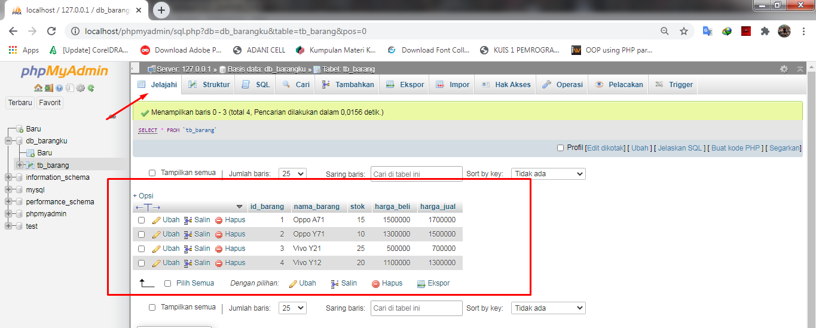Click red Hapus icon in Dengan pilihan row
The image size is (816, 328).
tap(375, 284)
